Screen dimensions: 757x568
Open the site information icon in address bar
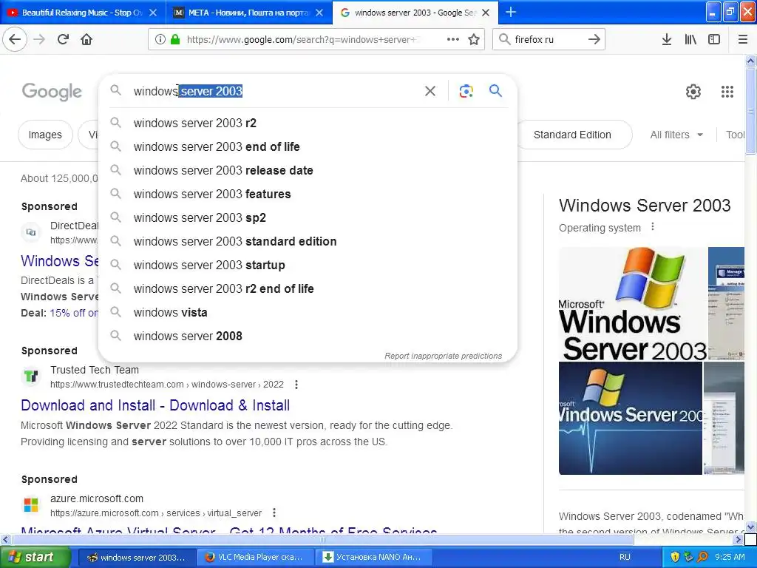click(x=160, y=39)
